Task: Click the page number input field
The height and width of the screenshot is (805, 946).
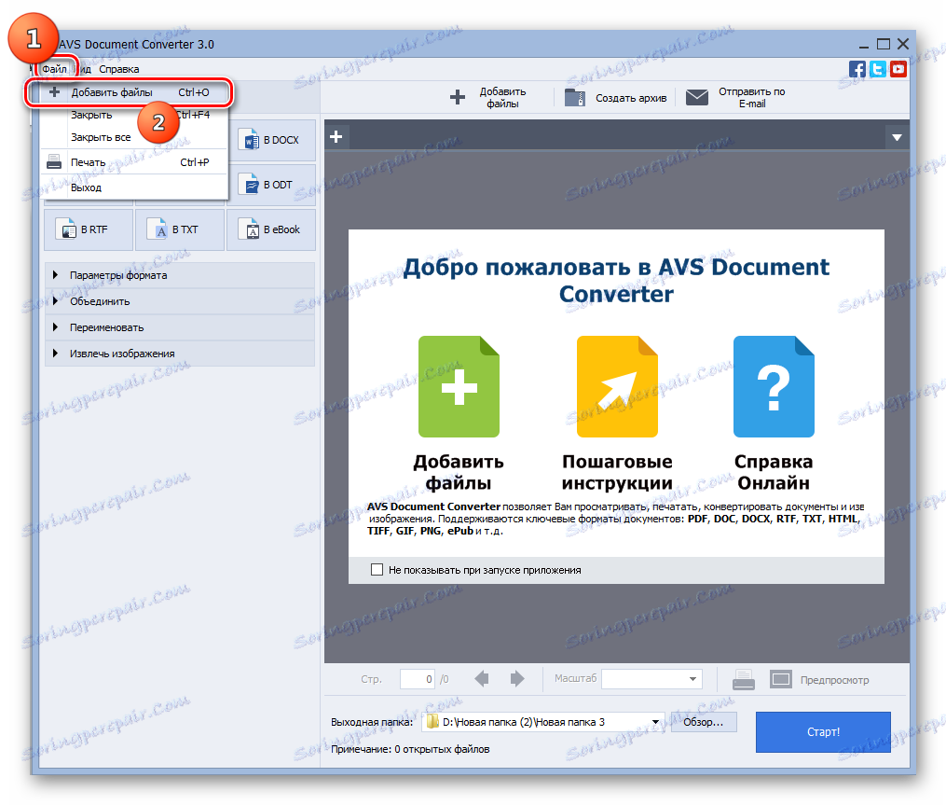Action: (418, 679)
